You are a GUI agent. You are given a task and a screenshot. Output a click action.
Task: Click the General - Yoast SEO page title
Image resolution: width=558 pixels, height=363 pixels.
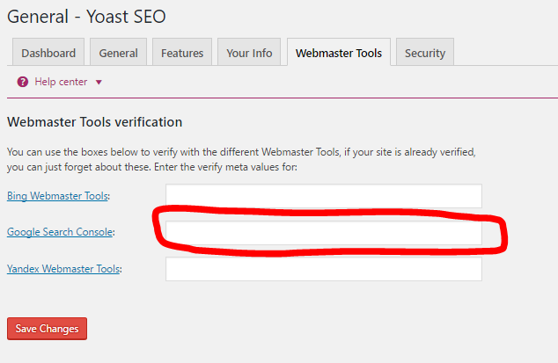(86, 17)
